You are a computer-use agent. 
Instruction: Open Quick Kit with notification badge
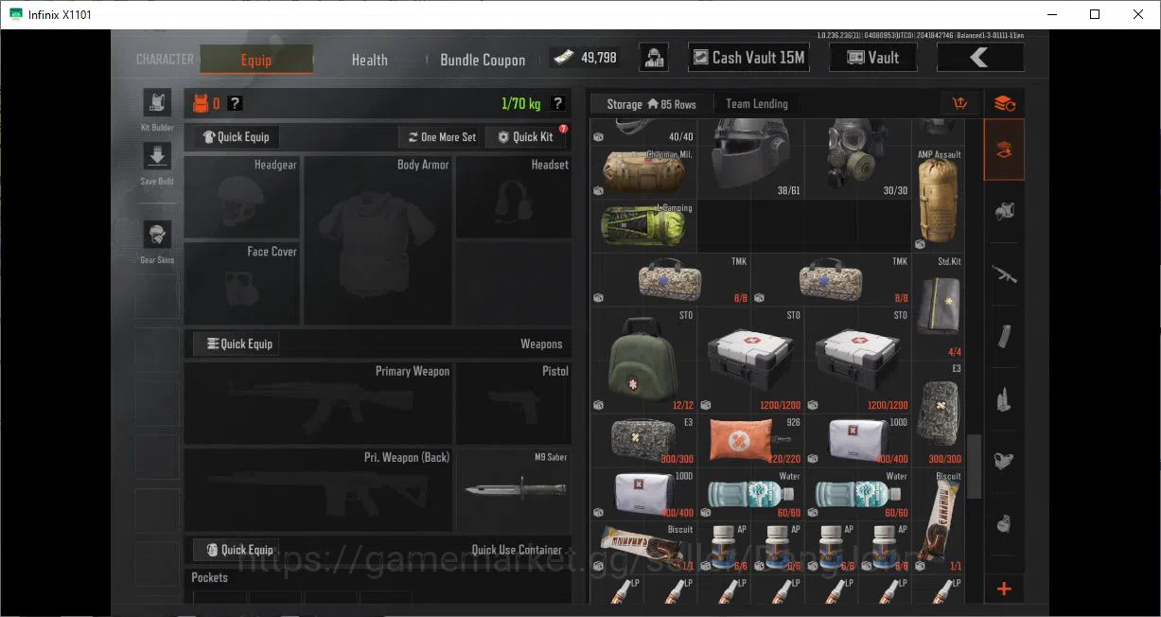pos(526,137)
